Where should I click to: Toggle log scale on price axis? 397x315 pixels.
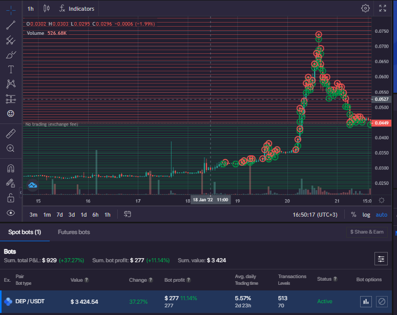point(366,215)
